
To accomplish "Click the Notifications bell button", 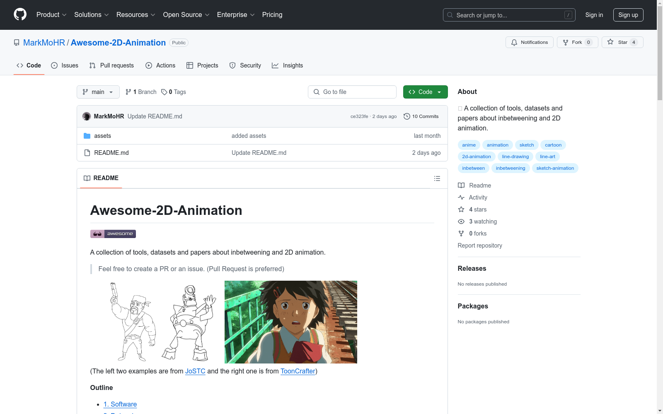I will [529, 42].
